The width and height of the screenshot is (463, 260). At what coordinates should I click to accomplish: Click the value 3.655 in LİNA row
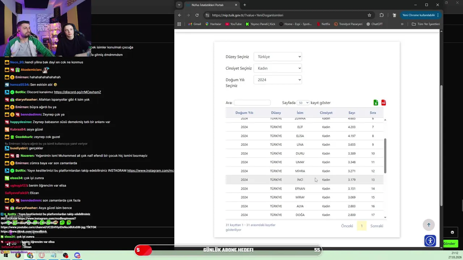[x=352, y=145]
